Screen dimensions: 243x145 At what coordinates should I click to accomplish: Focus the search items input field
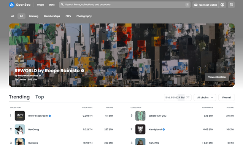[x=125, y=5]
